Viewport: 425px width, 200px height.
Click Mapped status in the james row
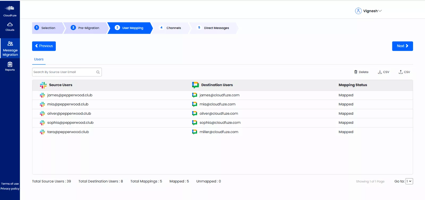346,95
